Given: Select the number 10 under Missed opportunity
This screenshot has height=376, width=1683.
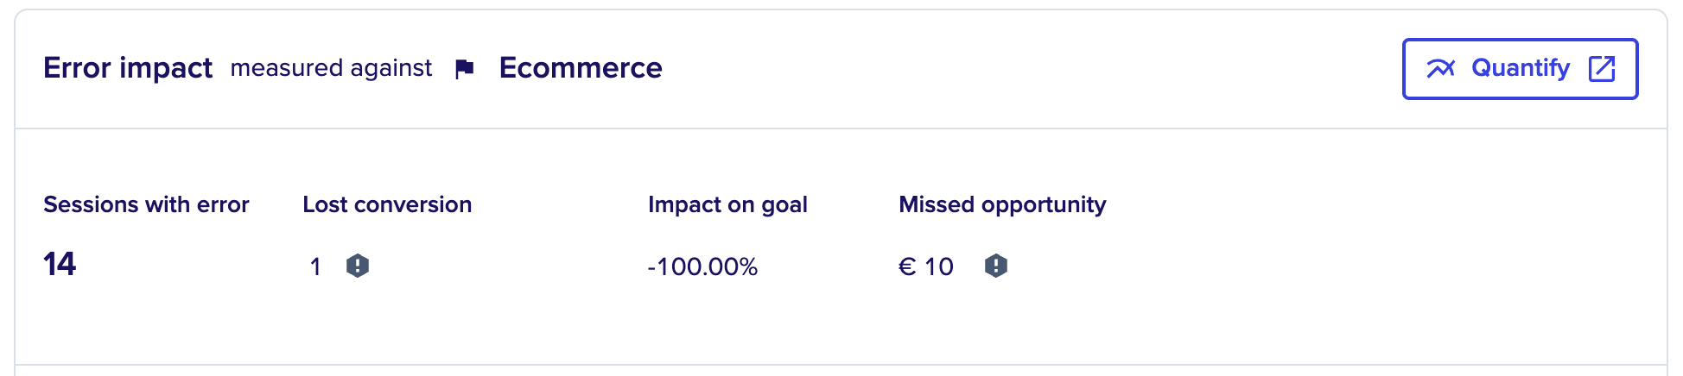Looking at the screenshot, I should 939,266.
